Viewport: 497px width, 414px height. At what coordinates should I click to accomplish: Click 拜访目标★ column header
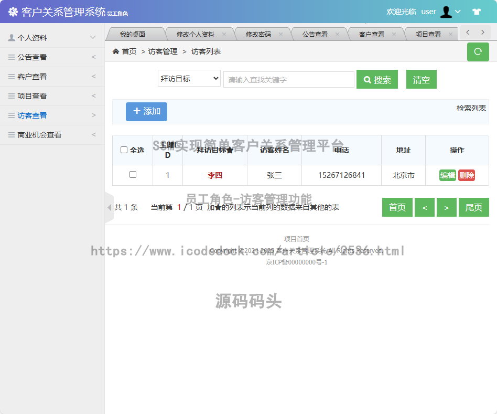coord(215,150)
